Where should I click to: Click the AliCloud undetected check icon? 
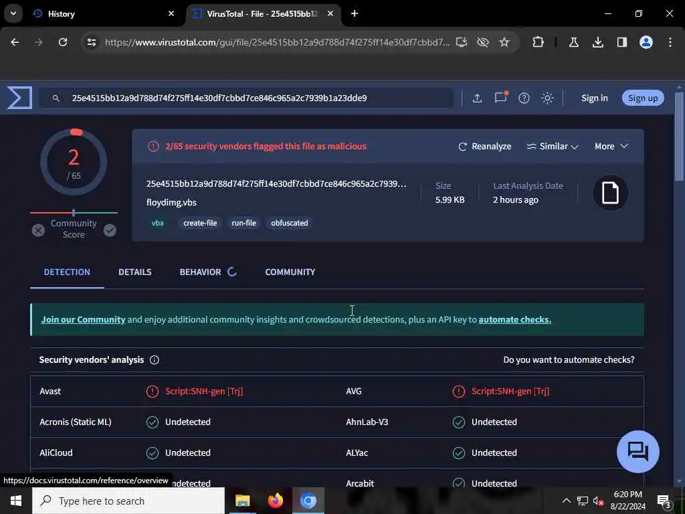pos(153,453)
